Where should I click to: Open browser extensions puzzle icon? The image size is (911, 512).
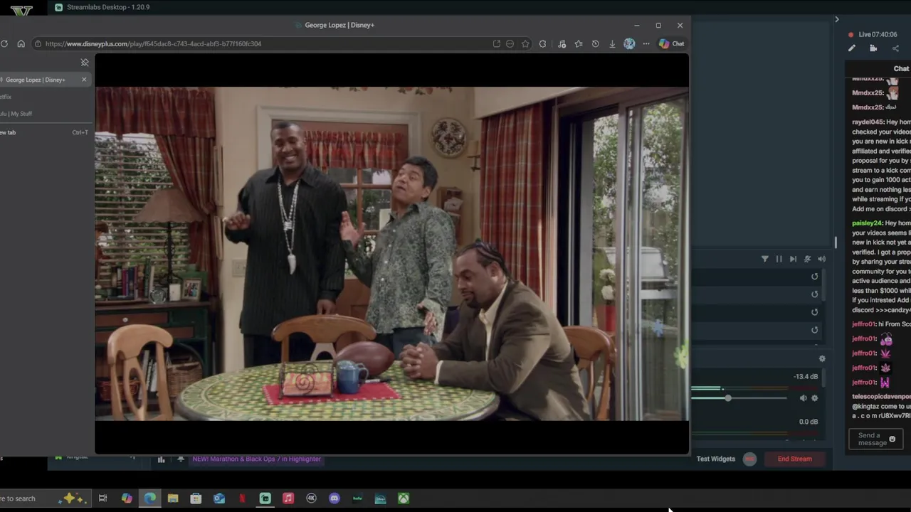[542, 43]
